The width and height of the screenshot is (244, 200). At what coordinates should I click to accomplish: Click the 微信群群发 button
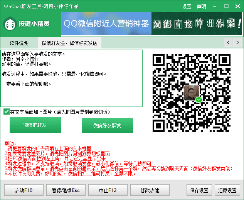(x=35, y=125)
